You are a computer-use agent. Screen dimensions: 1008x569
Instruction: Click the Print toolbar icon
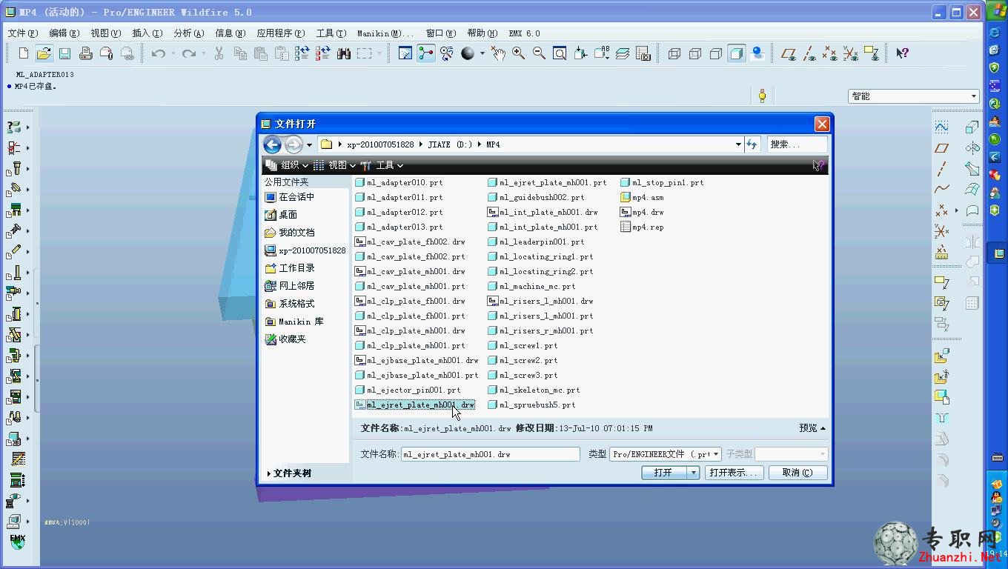pos(85,53)
